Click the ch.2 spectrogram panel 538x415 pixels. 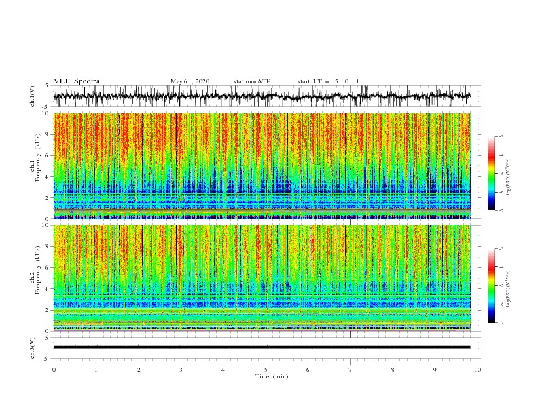(262, 278)
